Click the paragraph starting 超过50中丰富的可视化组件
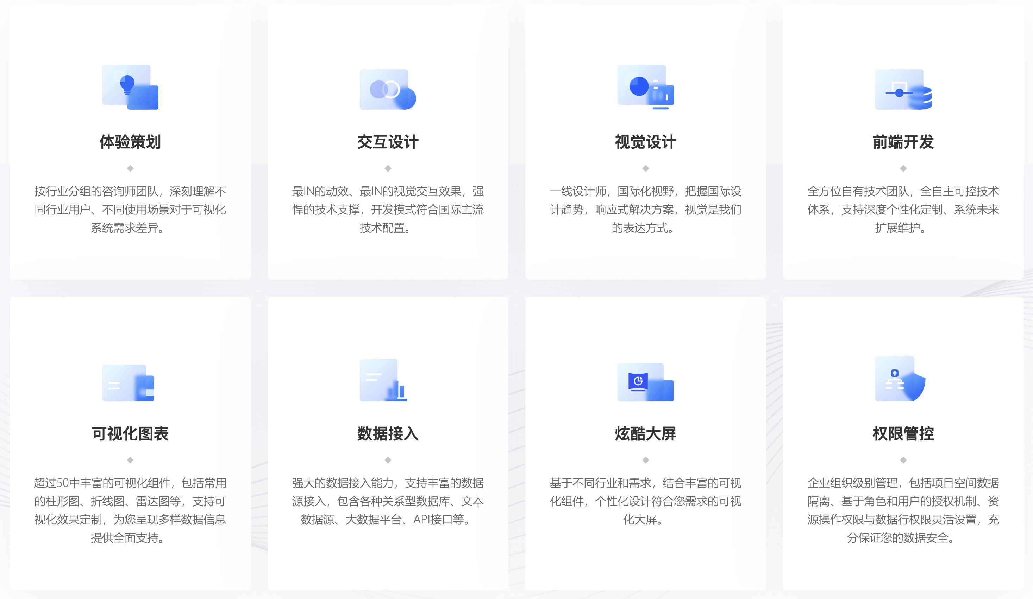 pyautogui.click(x=130, y=510)
